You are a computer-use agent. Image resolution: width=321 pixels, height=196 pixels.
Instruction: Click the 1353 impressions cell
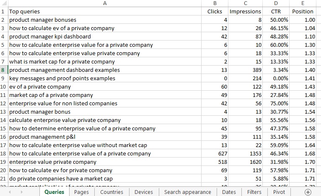click(x=246, y=153)
